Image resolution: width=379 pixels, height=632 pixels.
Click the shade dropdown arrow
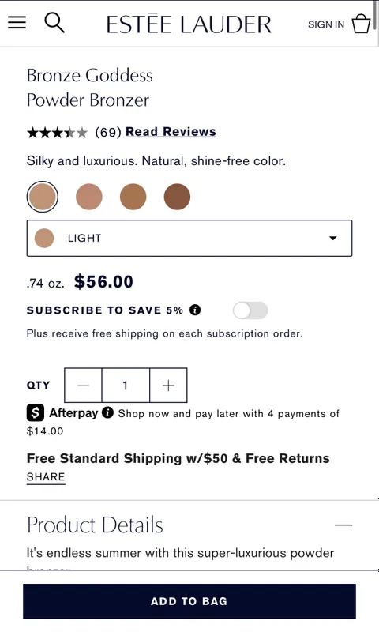pos(332,239)
